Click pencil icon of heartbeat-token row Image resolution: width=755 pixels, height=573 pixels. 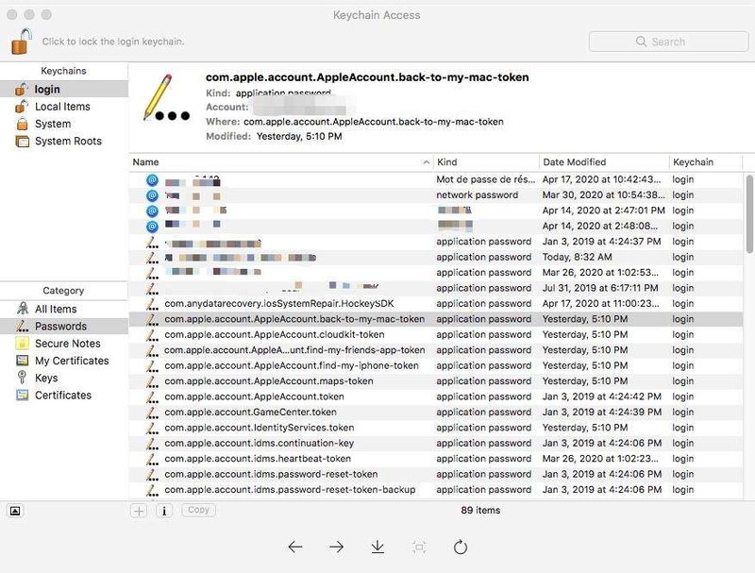pos(152,459)
